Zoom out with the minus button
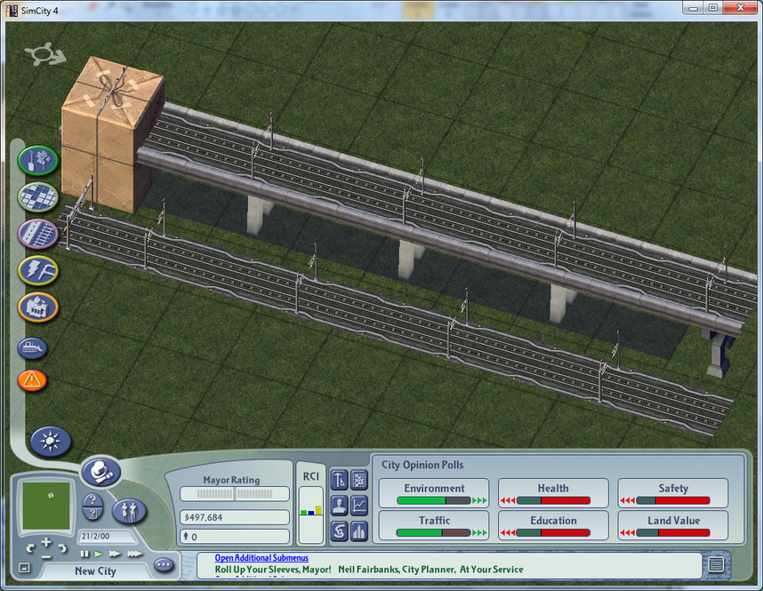Screen dimensions: 763x591 [x=46, y=556]
